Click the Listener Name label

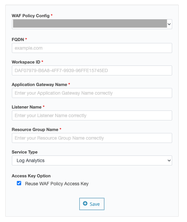click(26, 107)
